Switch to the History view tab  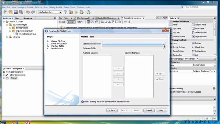point(79,22)
